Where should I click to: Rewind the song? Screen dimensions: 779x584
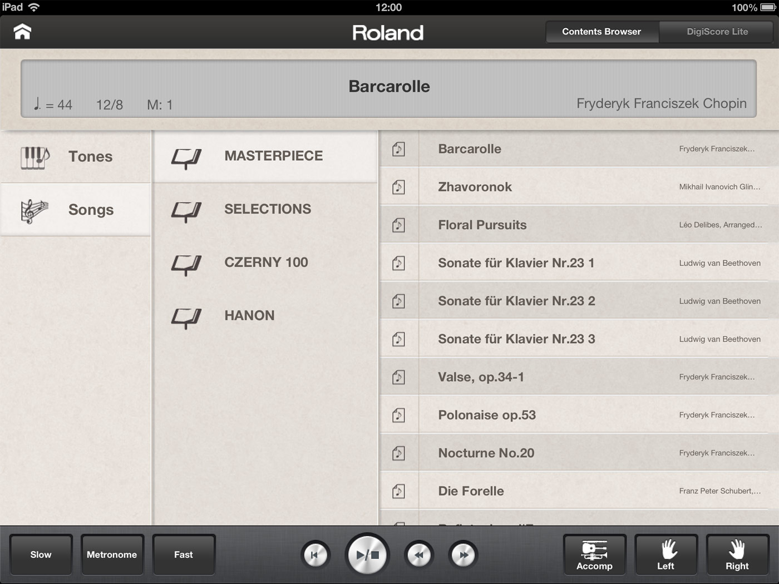(x=419, y=555)
